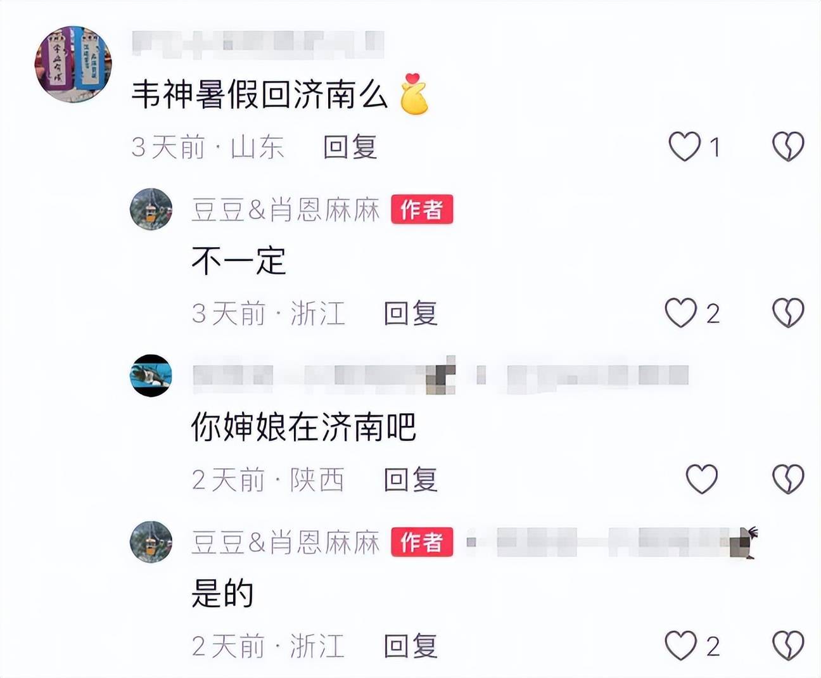
Task: Open the blurred username of top commenter
Action: pos(258,43)
